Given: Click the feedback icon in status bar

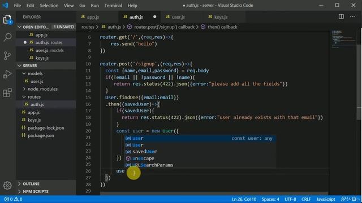Looking at the screenshot, I should pyautogui.click(x=343, y=199).
